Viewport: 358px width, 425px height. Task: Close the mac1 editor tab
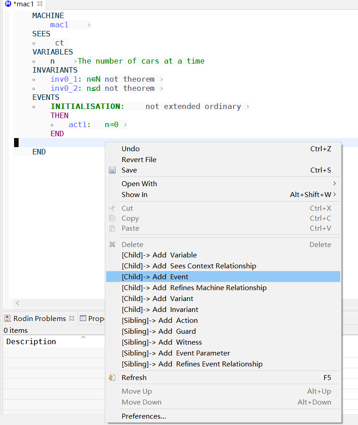40,4
